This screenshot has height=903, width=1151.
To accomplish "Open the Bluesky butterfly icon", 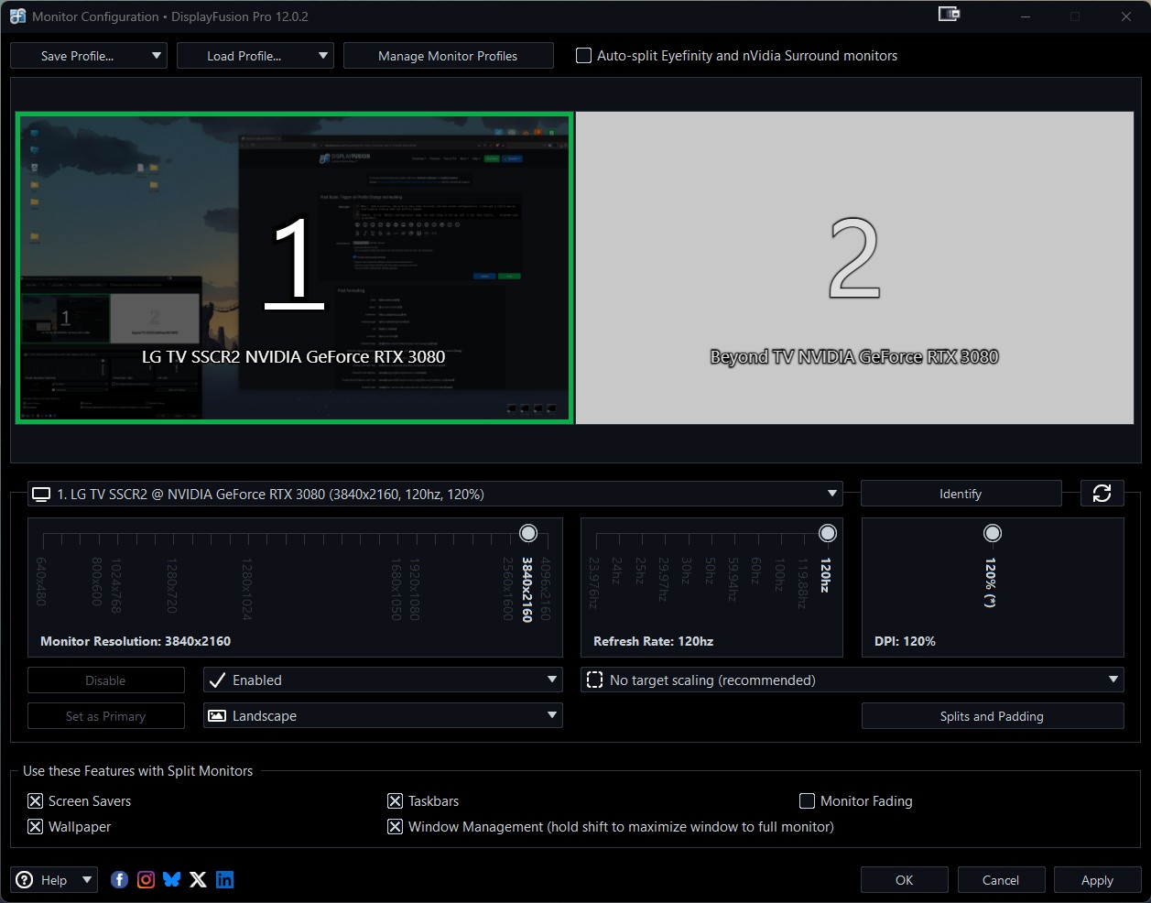I will pyautogui.click(x=172, y=880).
